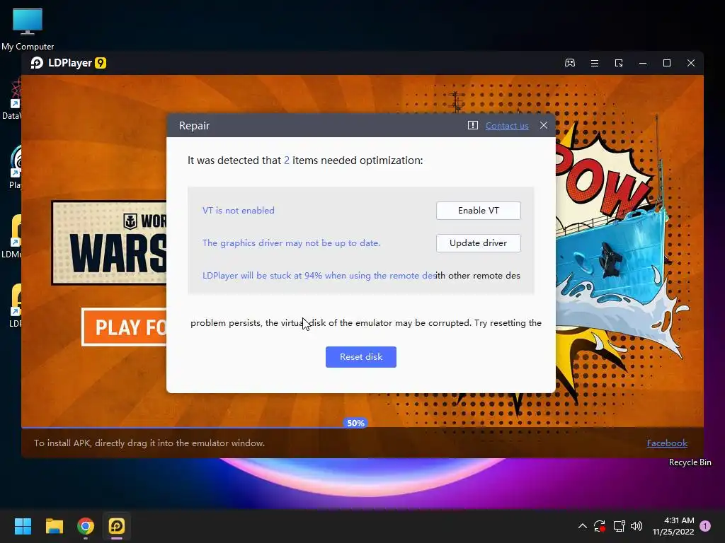This screenshot has height=543, width=725.
Task: Click the virtual disk may be corrupted text
Action: pos(366,323)
